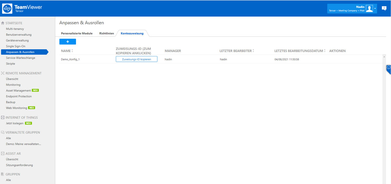Open Backup in sidebar

pyautogui.click(x=11, y=102)
